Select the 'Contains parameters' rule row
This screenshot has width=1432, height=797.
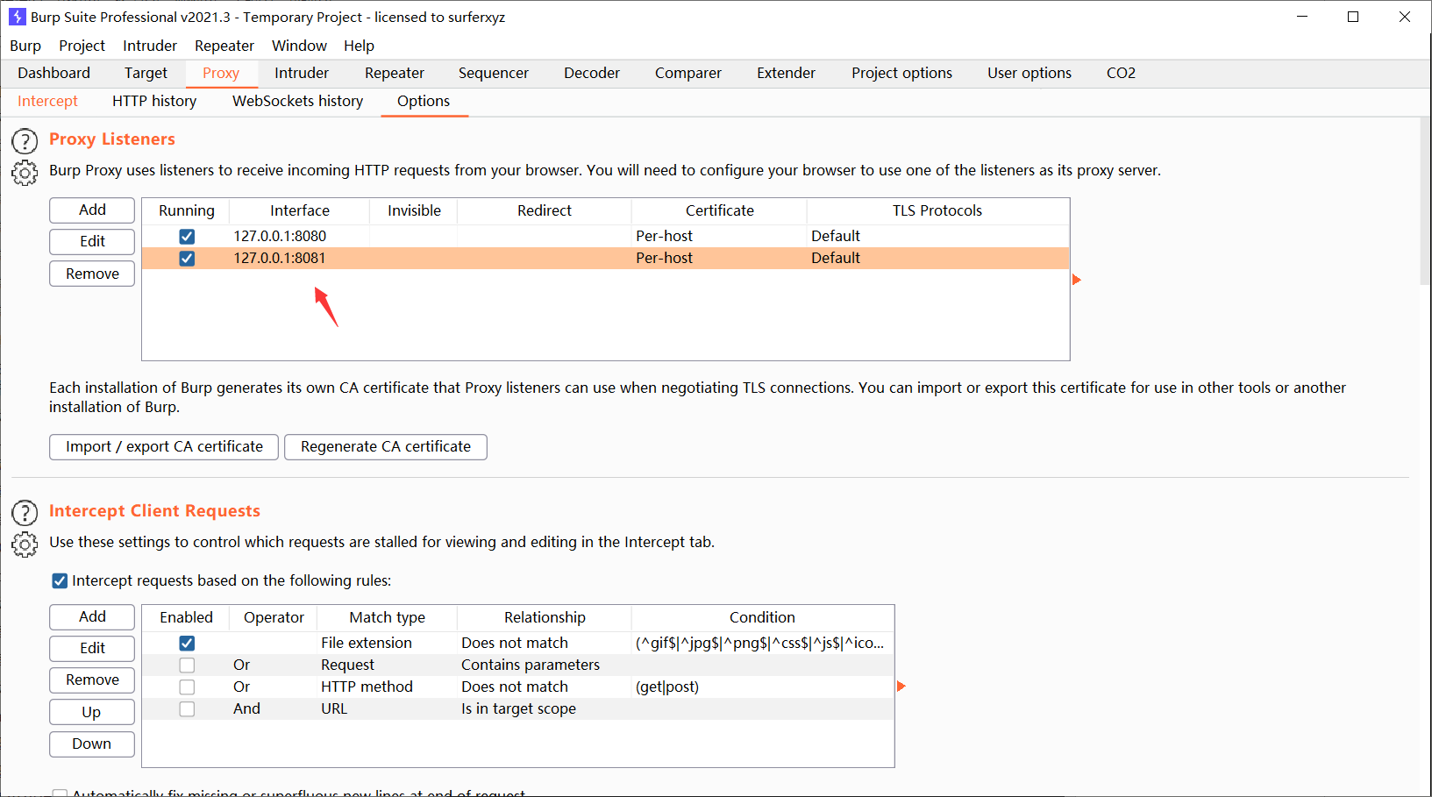click(x=517, y=665)
